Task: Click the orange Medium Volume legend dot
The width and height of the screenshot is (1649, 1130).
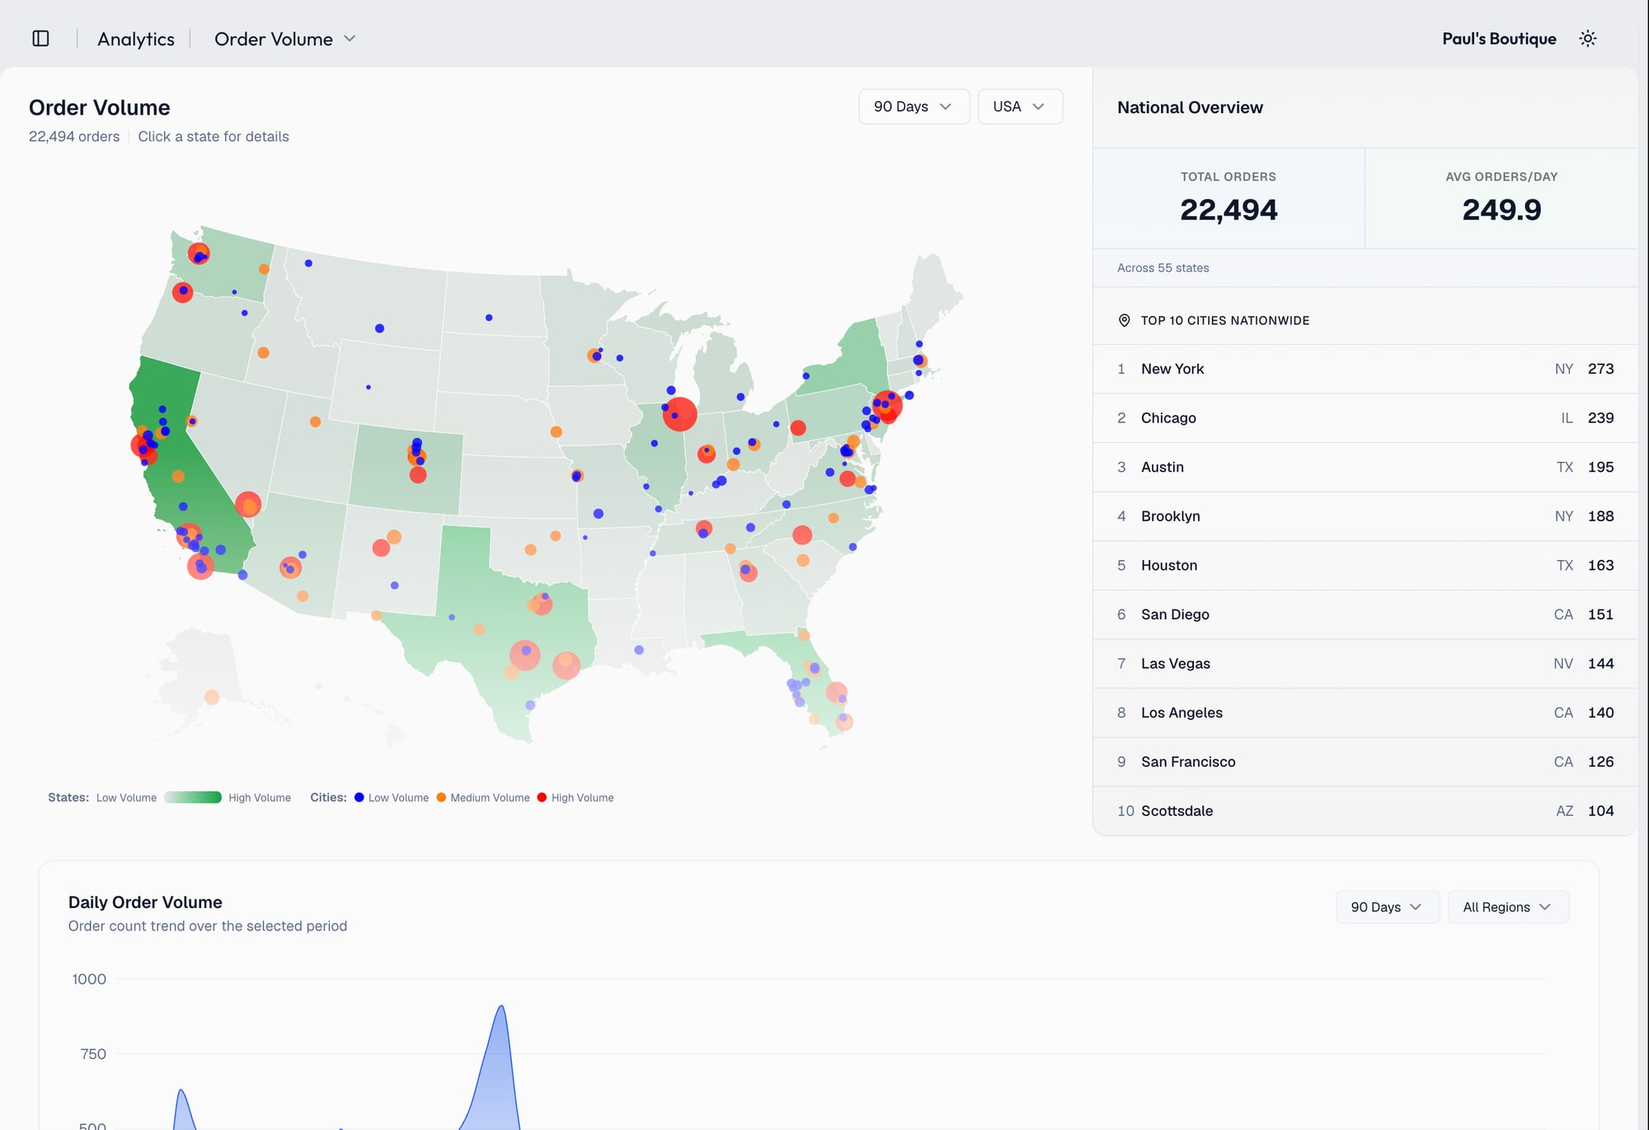Action: (x=441, y=798)
